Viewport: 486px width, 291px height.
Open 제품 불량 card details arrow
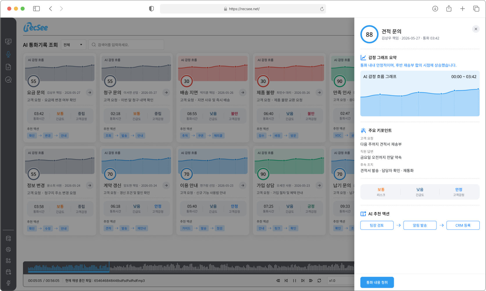(319, 93)
